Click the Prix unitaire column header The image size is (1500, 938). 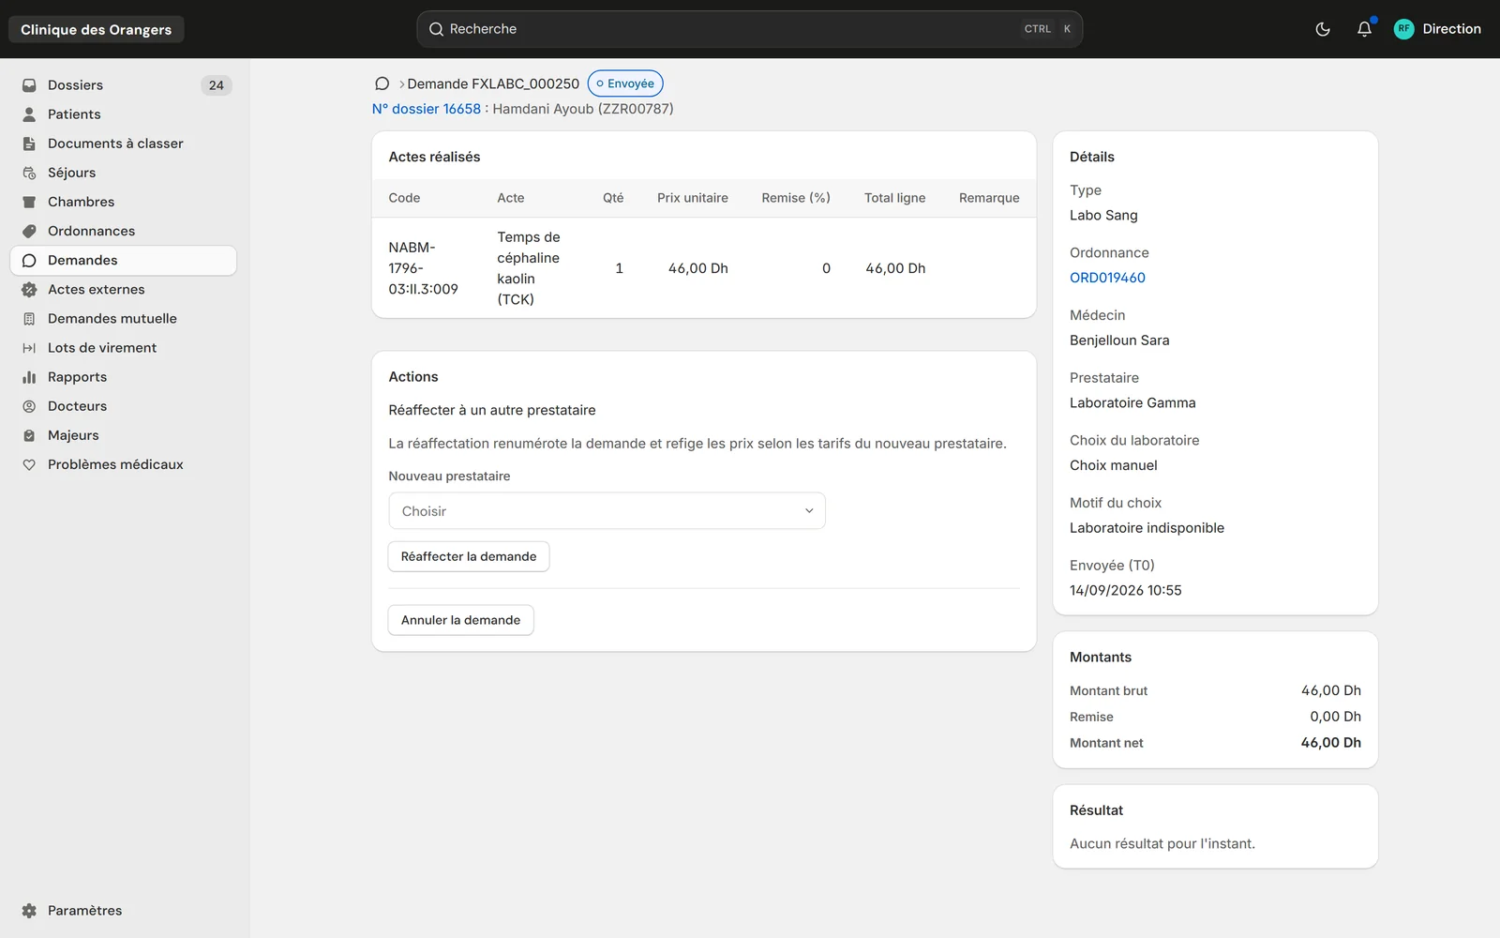693,198
